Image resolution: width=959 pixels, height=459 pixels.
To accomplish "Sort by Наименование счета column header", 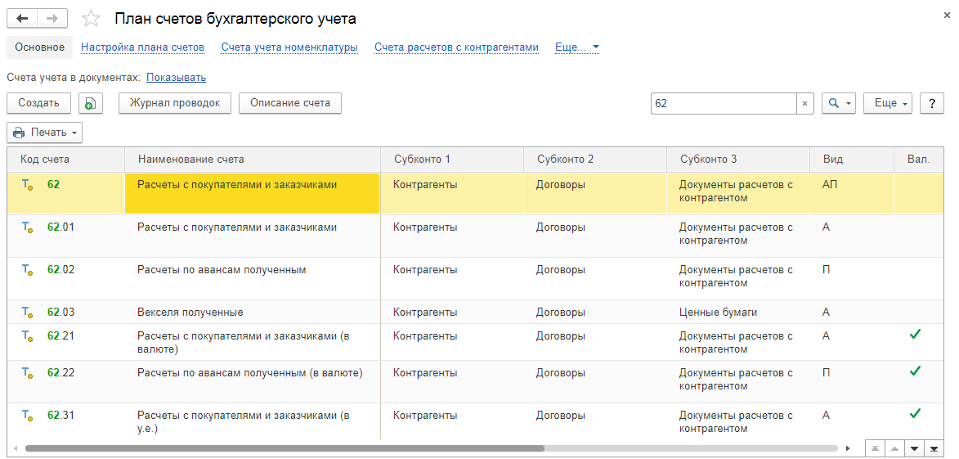I will click(253, 159).
